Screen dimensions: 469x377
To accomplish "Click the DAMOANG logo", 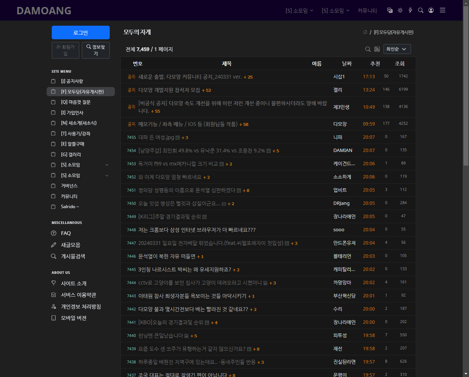I will [x=44, y=11].
